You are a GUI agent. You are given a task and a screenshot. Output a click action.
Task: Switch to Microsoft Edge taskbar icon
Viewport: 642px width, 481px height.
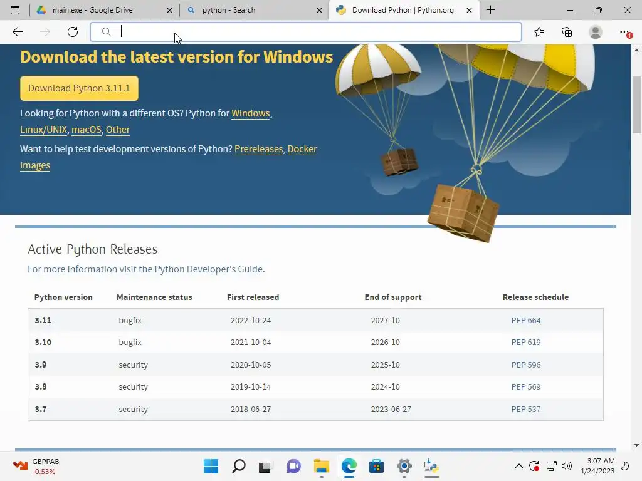point(349,466)
